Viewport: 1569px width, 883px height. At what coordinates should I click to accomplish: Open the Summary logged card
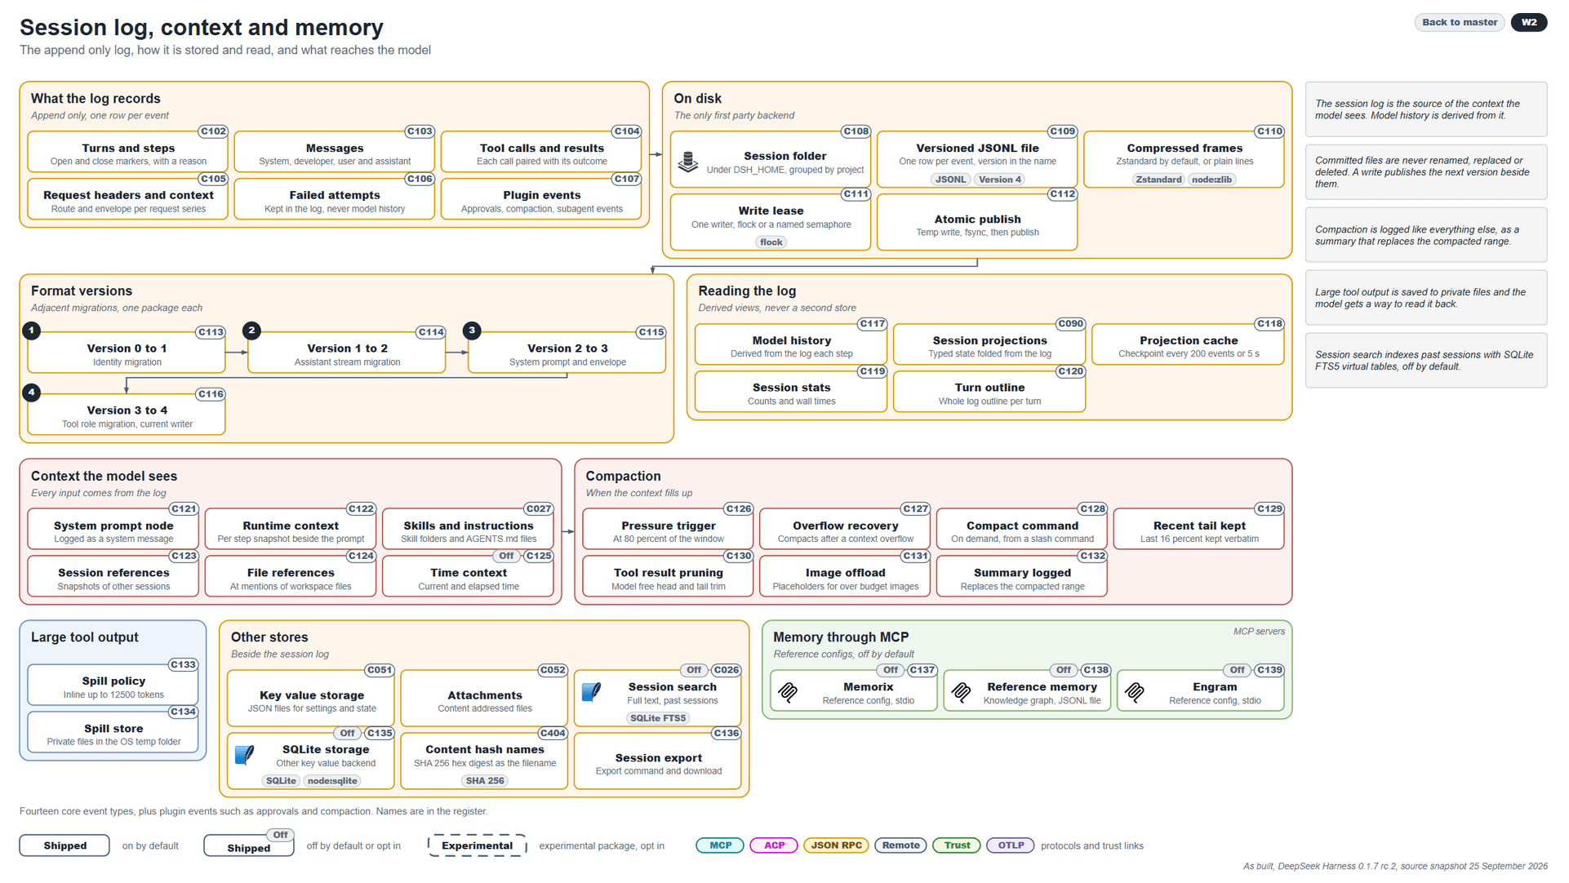click(x=1022, y=578)
